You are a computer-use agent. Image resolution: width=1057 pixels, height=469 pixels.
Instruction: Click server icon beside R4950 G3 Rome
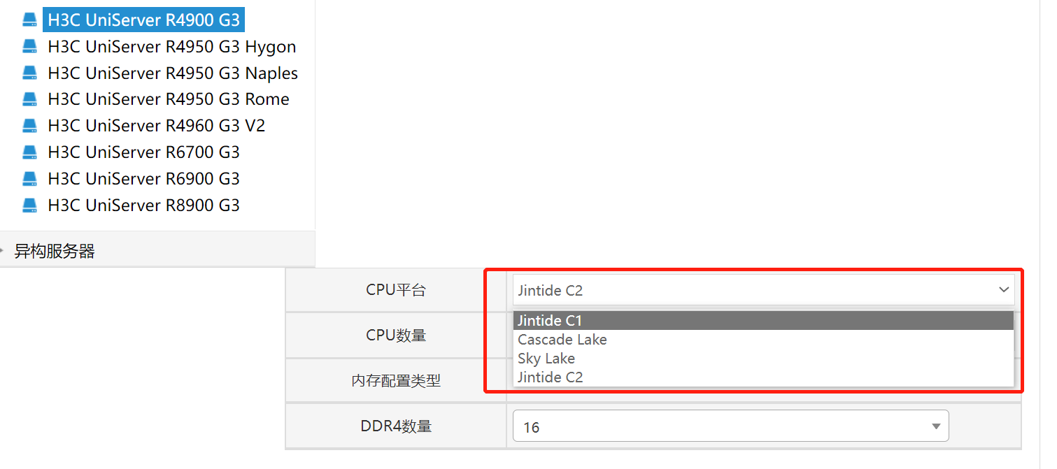point(29,99)
